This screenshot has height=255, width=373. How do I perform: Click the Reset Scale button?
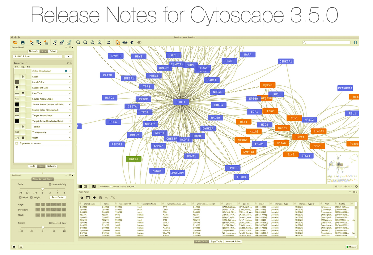click(x=57, y=197)
